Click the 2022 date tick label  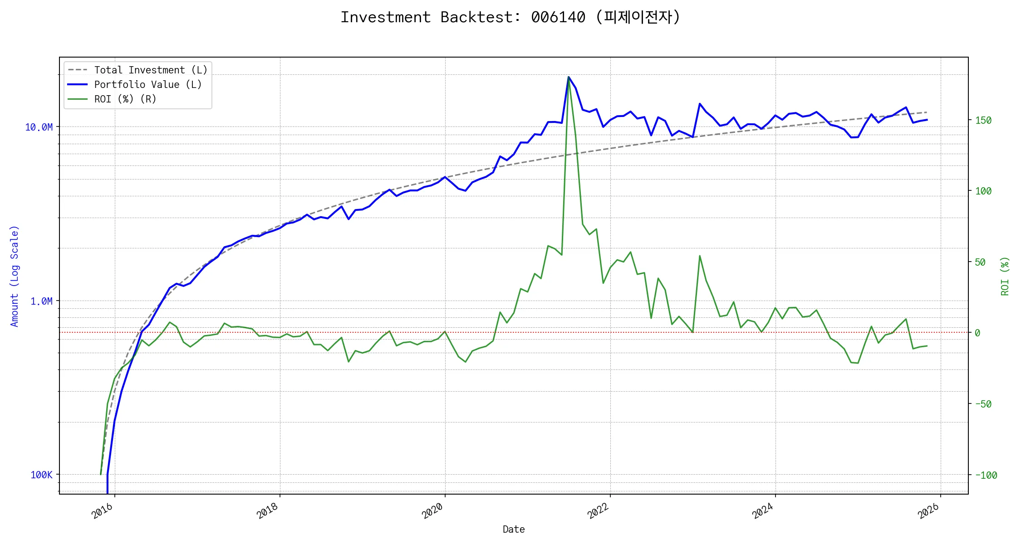(x=598, y=511)
